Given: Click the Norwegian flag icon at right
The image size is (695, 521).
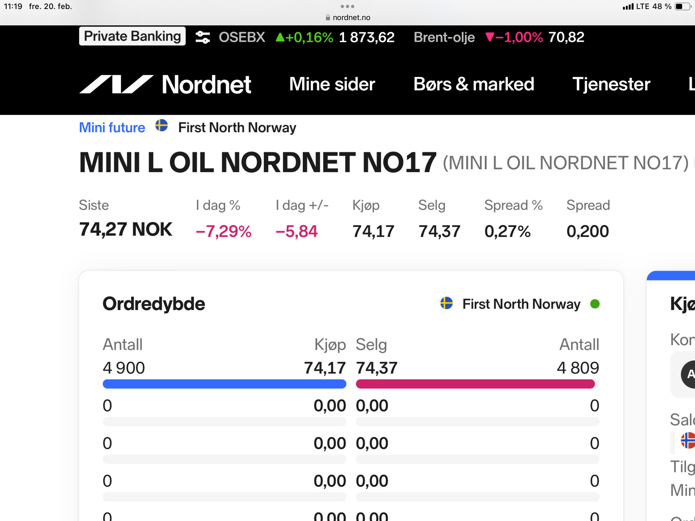Looking at the screenshot, I should coord(688,440).
